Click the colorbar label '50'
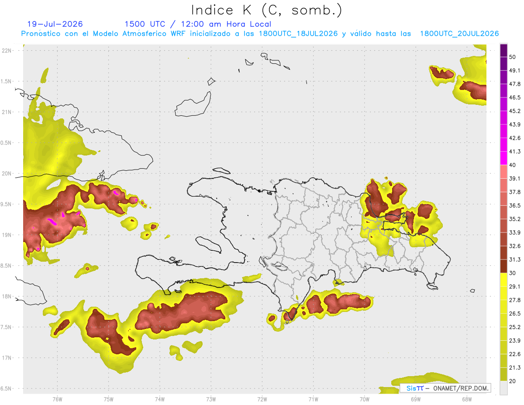Screen dimensions: 524x405 pos(513,57)
